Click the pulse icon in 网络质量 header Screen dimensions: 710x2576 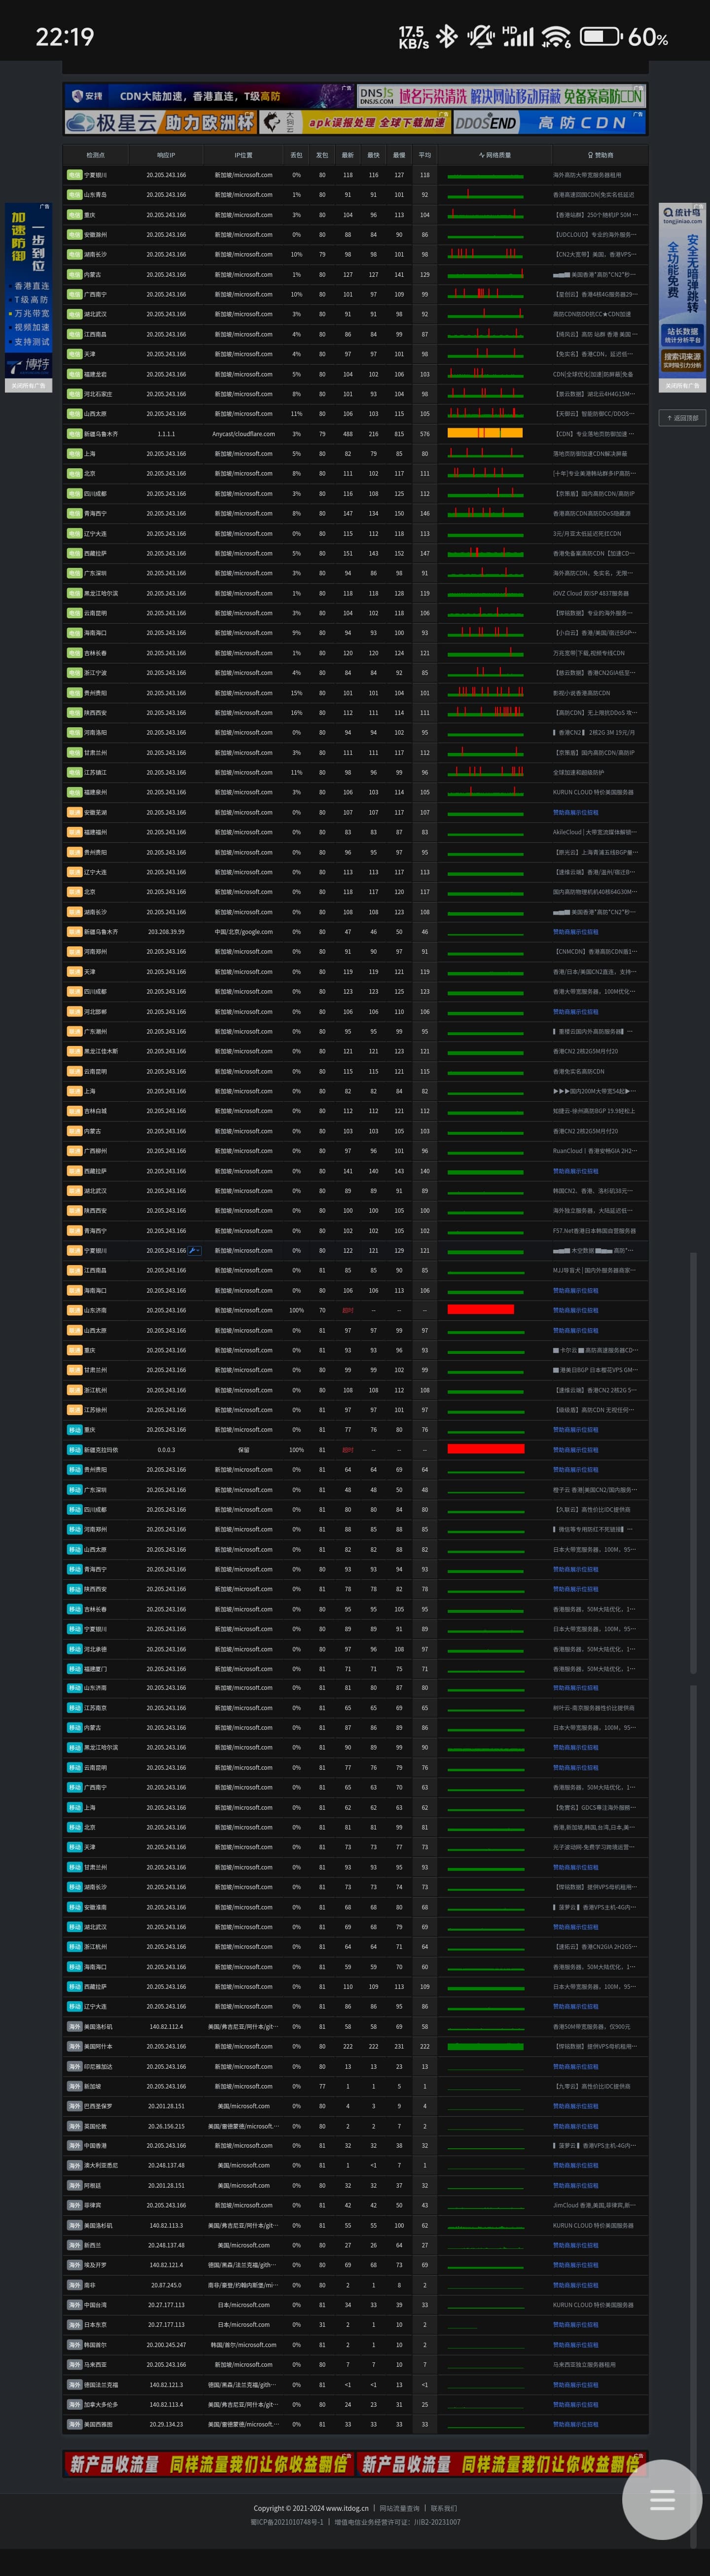pos(482,155)
